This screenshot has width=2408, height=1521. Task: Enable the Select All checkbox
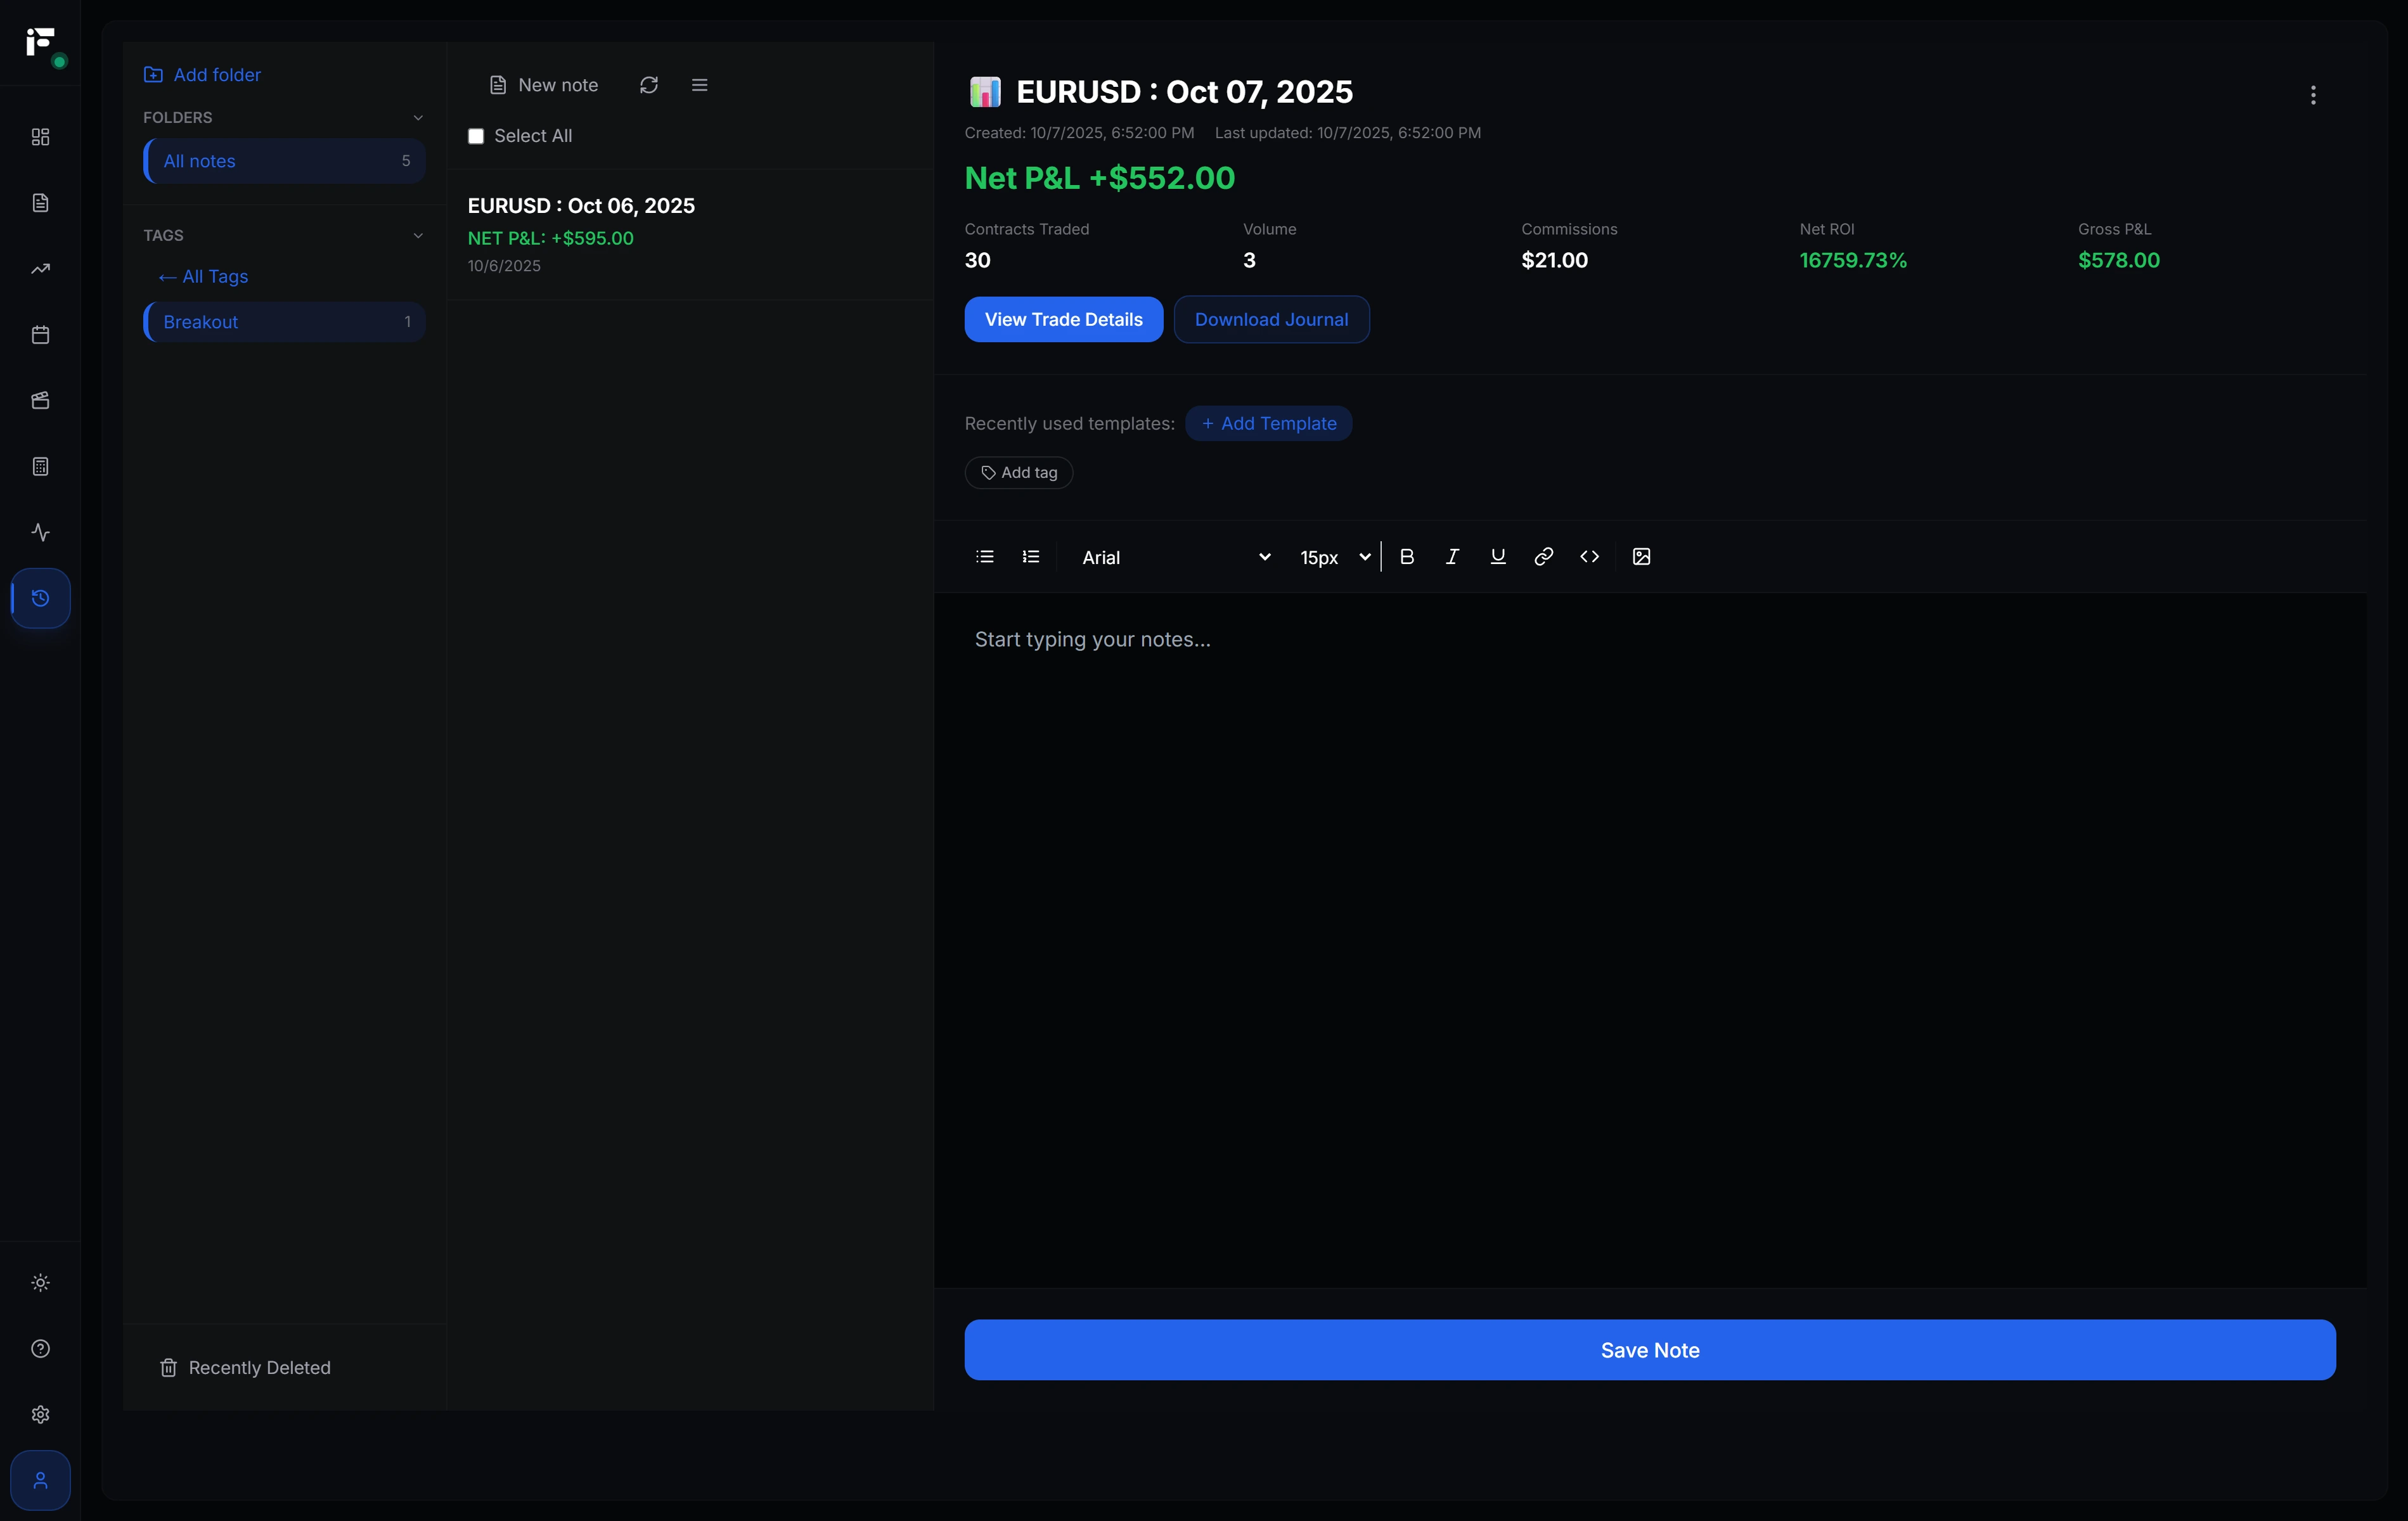click(x=476, y=135)
